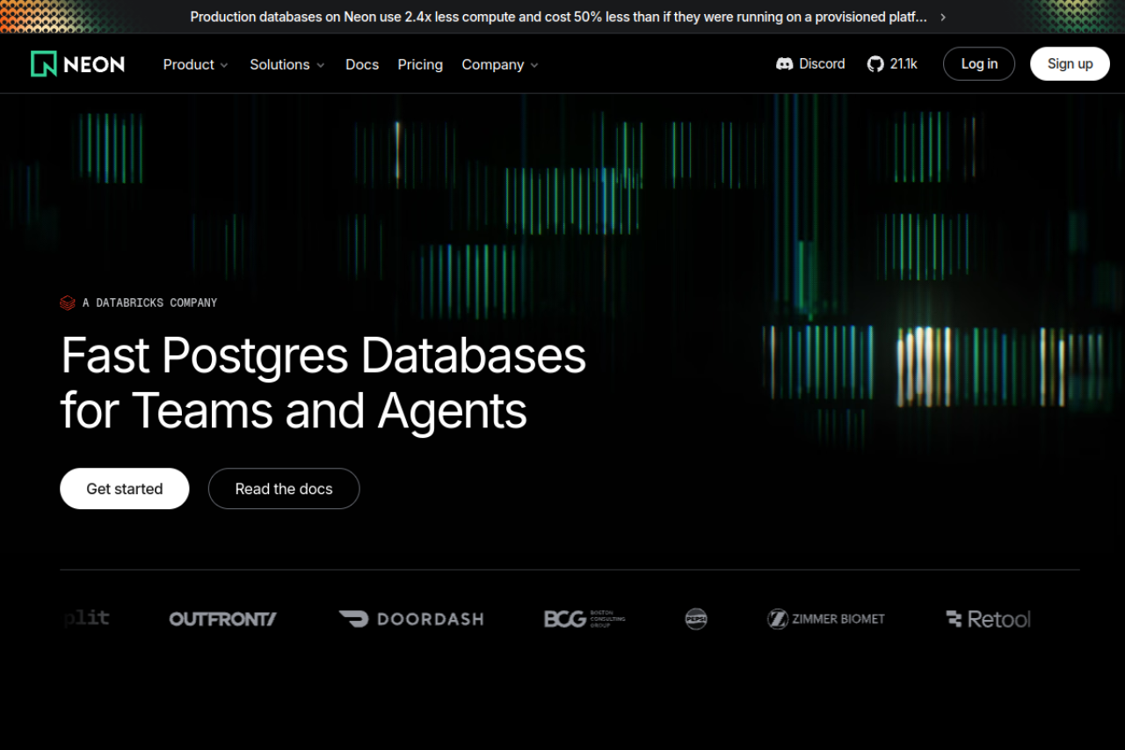The width and height of the screenshot is (1125, 750).
Task: Click the DoorDash customer logo
Action: tap(411, 619)
